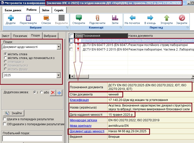Click the Підключити paperclip icon

(97, 18)
